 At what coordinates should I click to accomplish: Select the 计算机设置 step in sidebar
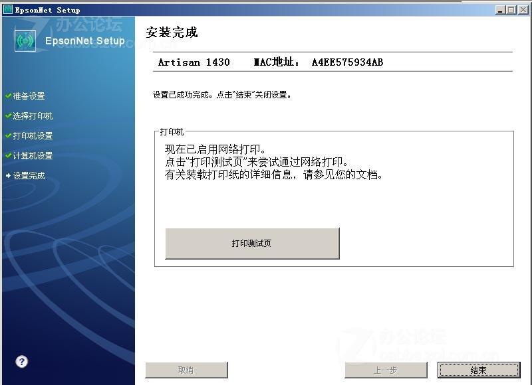pyautogui.click(x=33, y=156)
